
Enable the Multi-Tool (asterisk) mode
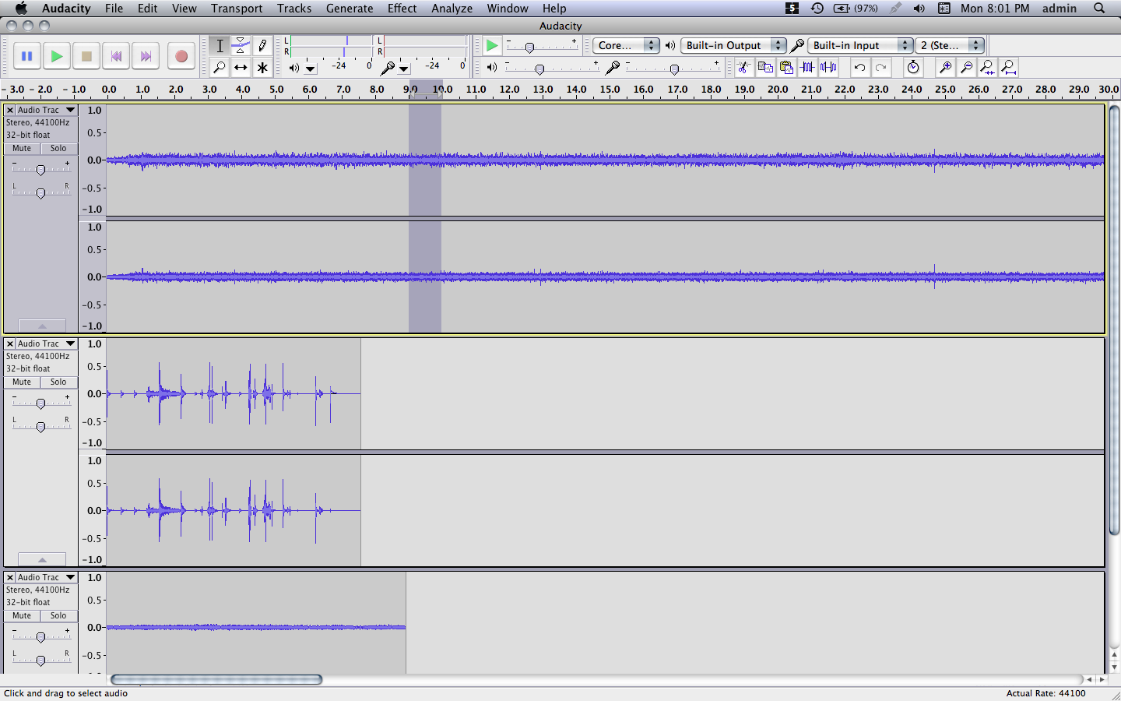262,68
